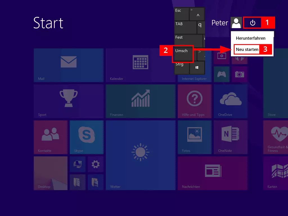
Task: Tap the Esc key
Action: tap(181, 14)
